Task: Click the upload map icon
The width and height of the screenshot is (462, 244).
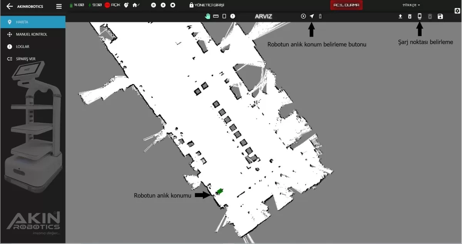Action: pos(400,17)
